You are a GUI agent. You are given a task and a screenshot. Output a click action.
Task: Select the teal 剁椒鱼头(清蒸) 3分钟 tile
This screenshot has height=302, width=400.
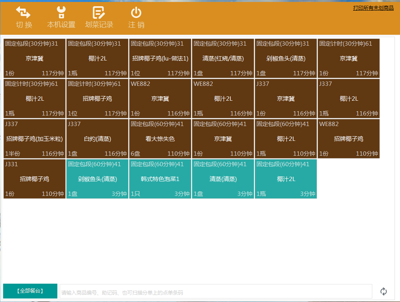pos(97,179)
